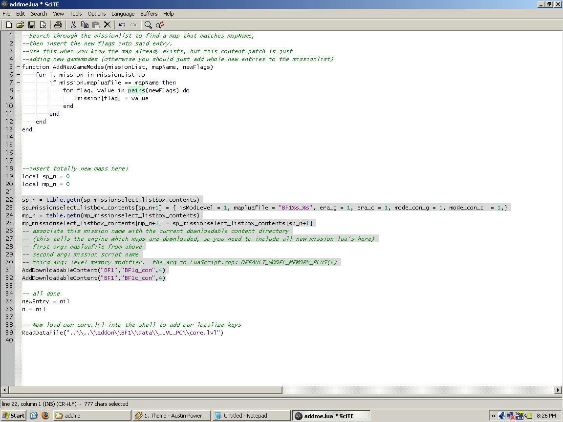Image resolution: width=563 pixels, height=422 pixels.
Task: Click the SciTE title bar application icon
Action: coord(5,4)
